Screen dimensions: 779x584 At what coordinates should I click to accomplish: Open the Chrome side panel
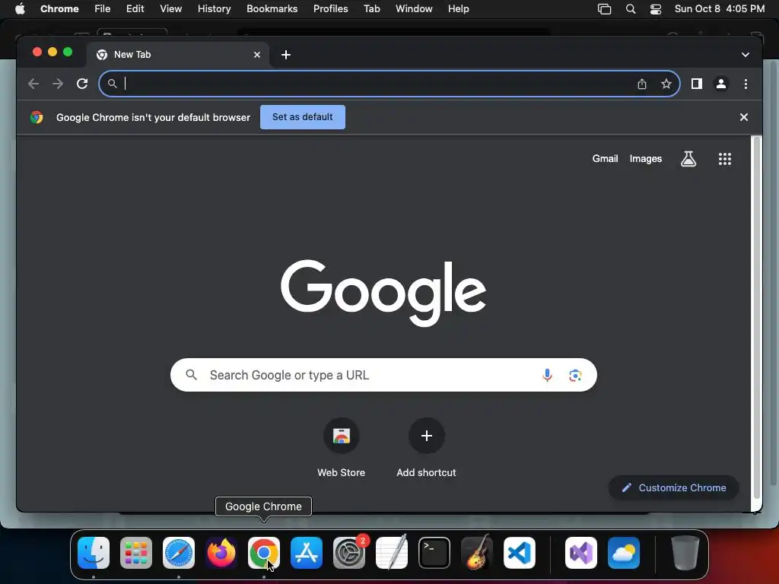click(x=697, y=84)
